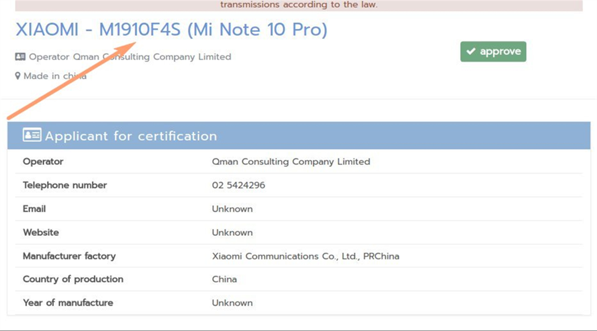This screenshot has height=331, width=597.
Task: Click the transmissions according to the law notice
Action: pyautogui.click(x=298, y=5)
